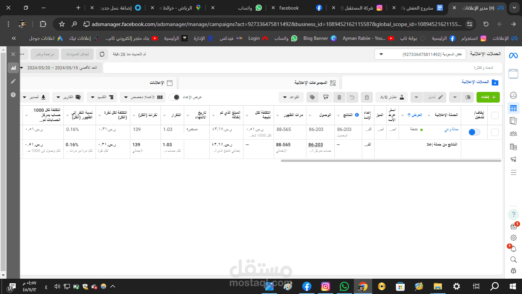Open the history clock on left rail
The width and height of the screenshot is (522, 294).
(x=13, y=95)
